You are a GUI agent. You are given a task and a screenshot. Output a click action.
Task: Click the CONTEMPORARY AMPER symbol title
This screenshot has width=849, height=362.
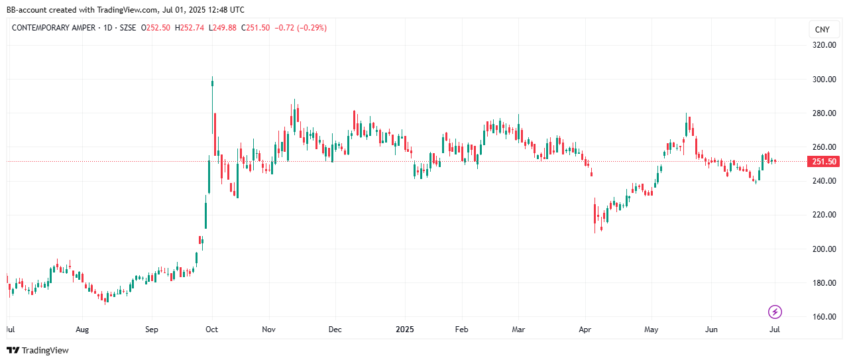(54, 28)
